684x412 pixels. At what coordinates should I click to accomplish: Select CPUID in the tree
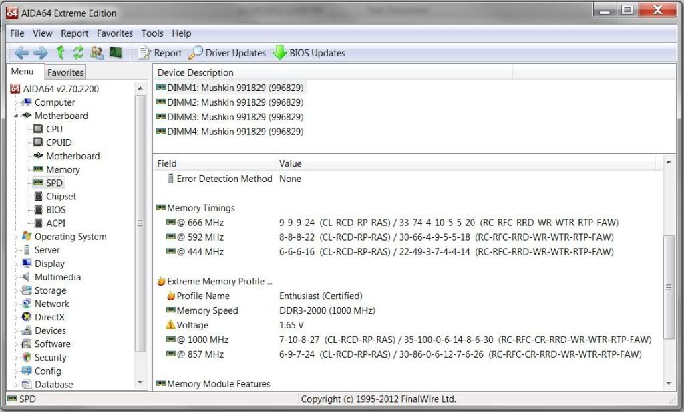click(59, 143)
